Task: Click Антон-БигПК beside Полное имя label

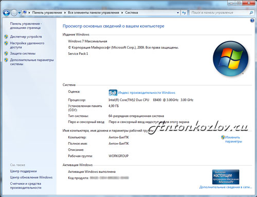Action: (x=119, y=144)
